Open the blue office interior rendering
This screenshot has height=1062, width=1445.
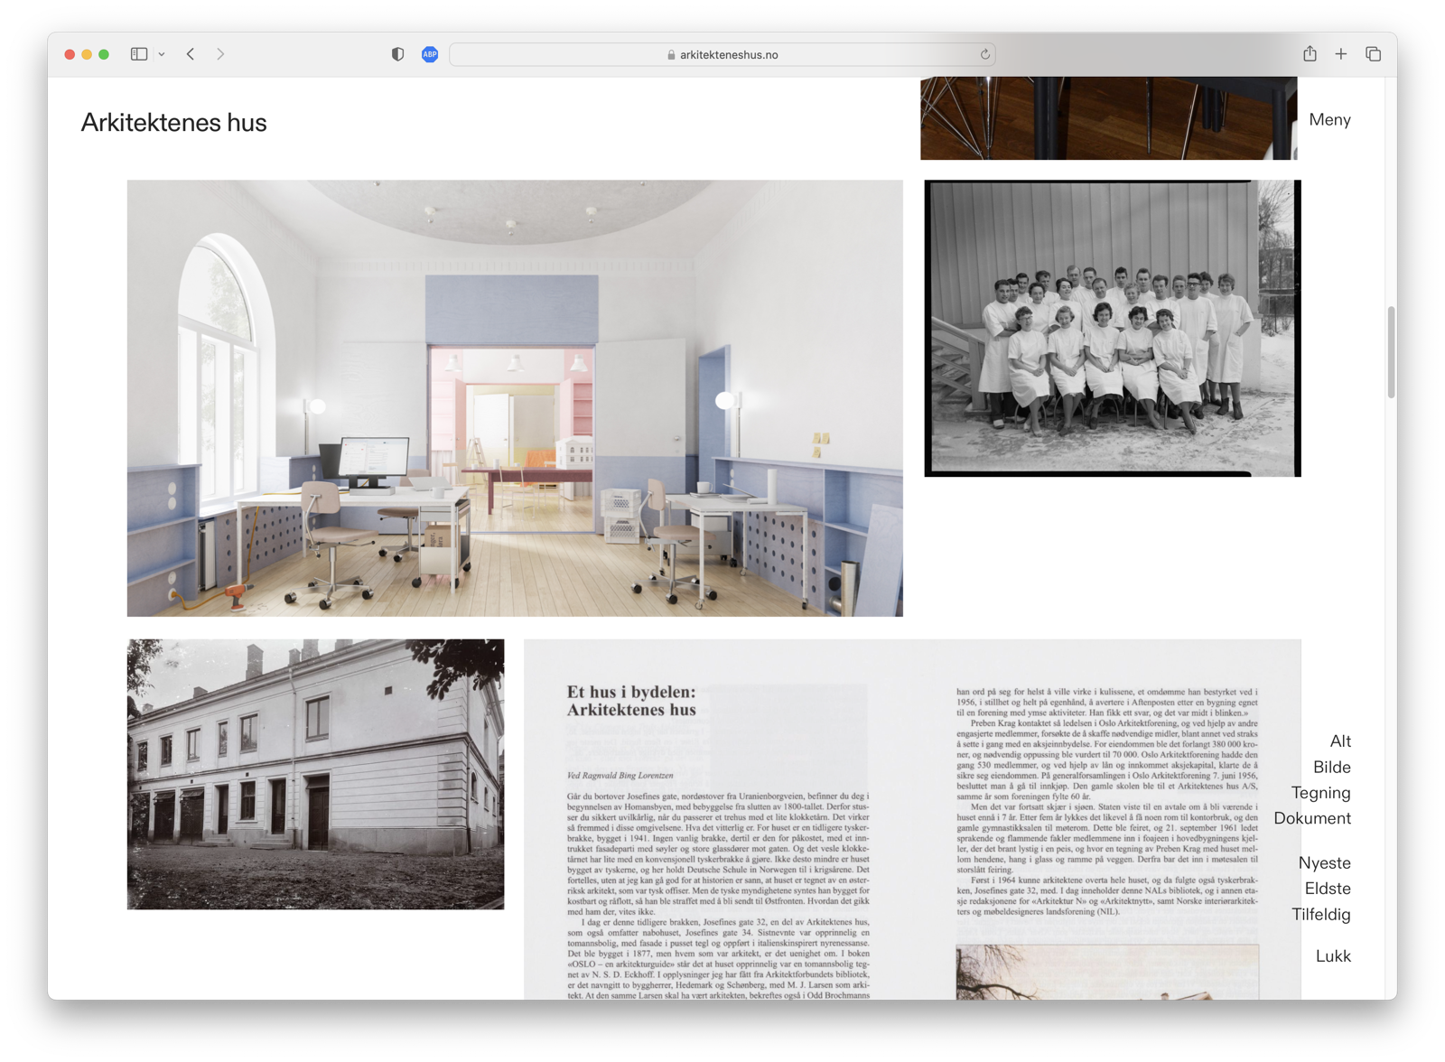click(515, 398)
